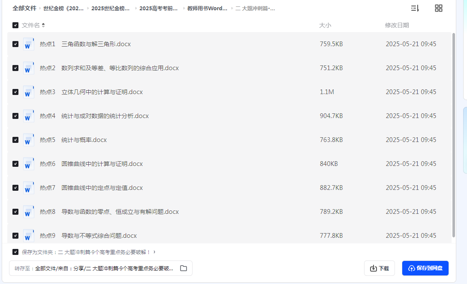The height and width of the screenshot is (284, 467).
Task: Click Word icon for 热点3 立体几何 file
Action: [28, 92]
